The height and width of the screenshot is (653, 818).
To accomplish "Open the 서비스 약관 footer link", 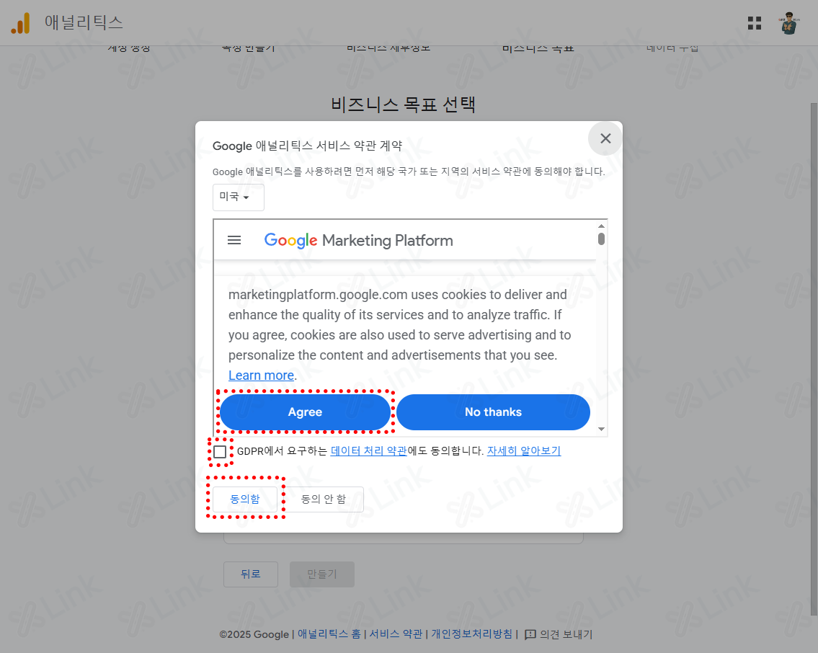I will (396, 634).
